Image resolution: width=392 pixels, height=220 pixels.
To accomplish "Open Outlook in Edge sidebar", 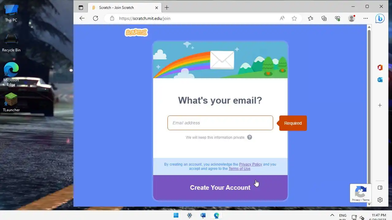I will (x=380, y=80).
